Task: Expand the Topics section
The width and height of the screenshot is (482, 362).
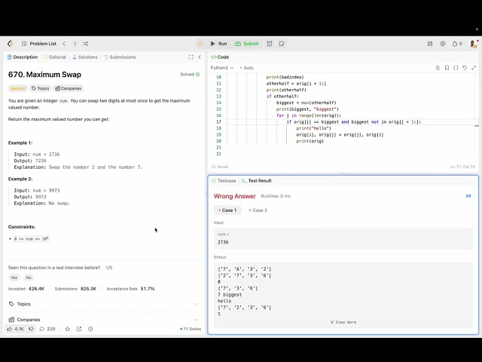Action: pos(104,304)
